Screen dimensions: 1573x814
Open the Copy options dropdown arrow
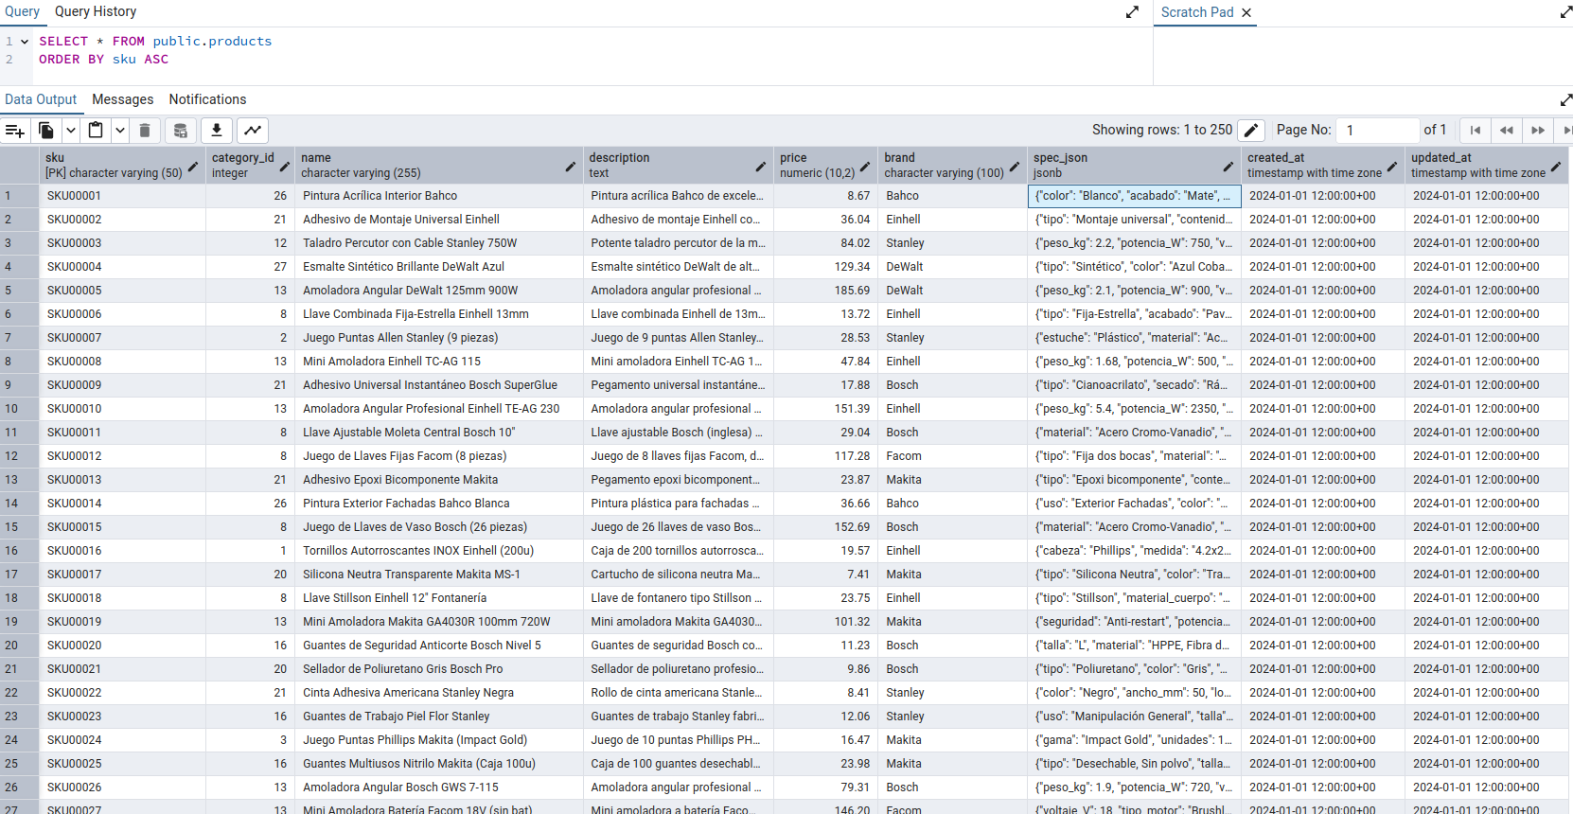click(71, 131)
